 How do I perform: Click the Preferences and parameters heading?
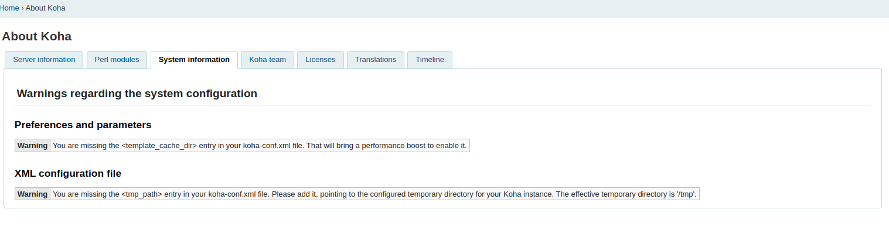point(83,125)
